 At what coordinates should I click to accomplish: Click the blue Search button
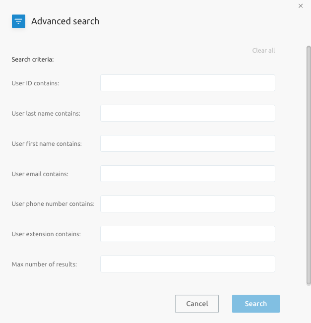256,304
